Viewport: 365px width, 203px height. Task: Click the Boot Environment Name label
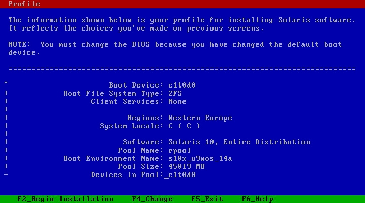(113, 159)
